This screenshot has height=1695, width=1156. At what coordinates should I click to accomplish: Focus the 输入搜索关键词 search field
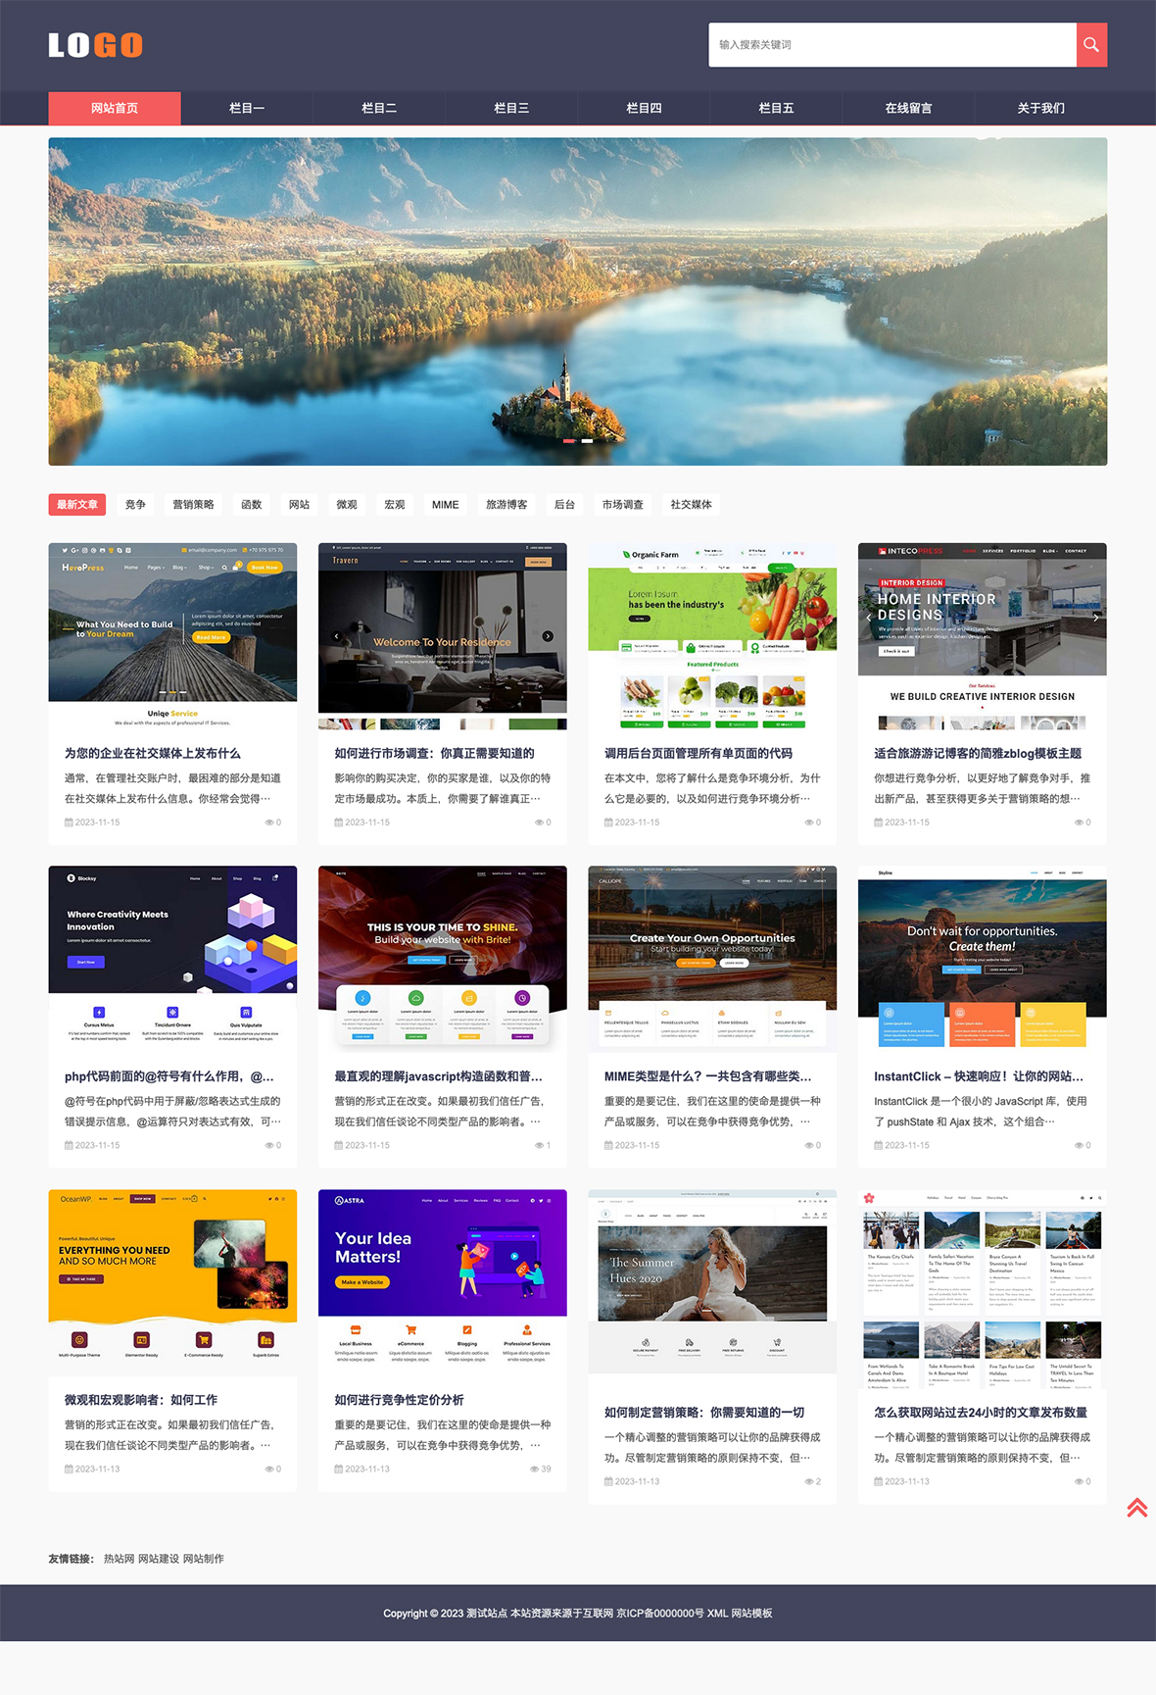[x=892, y=45]
